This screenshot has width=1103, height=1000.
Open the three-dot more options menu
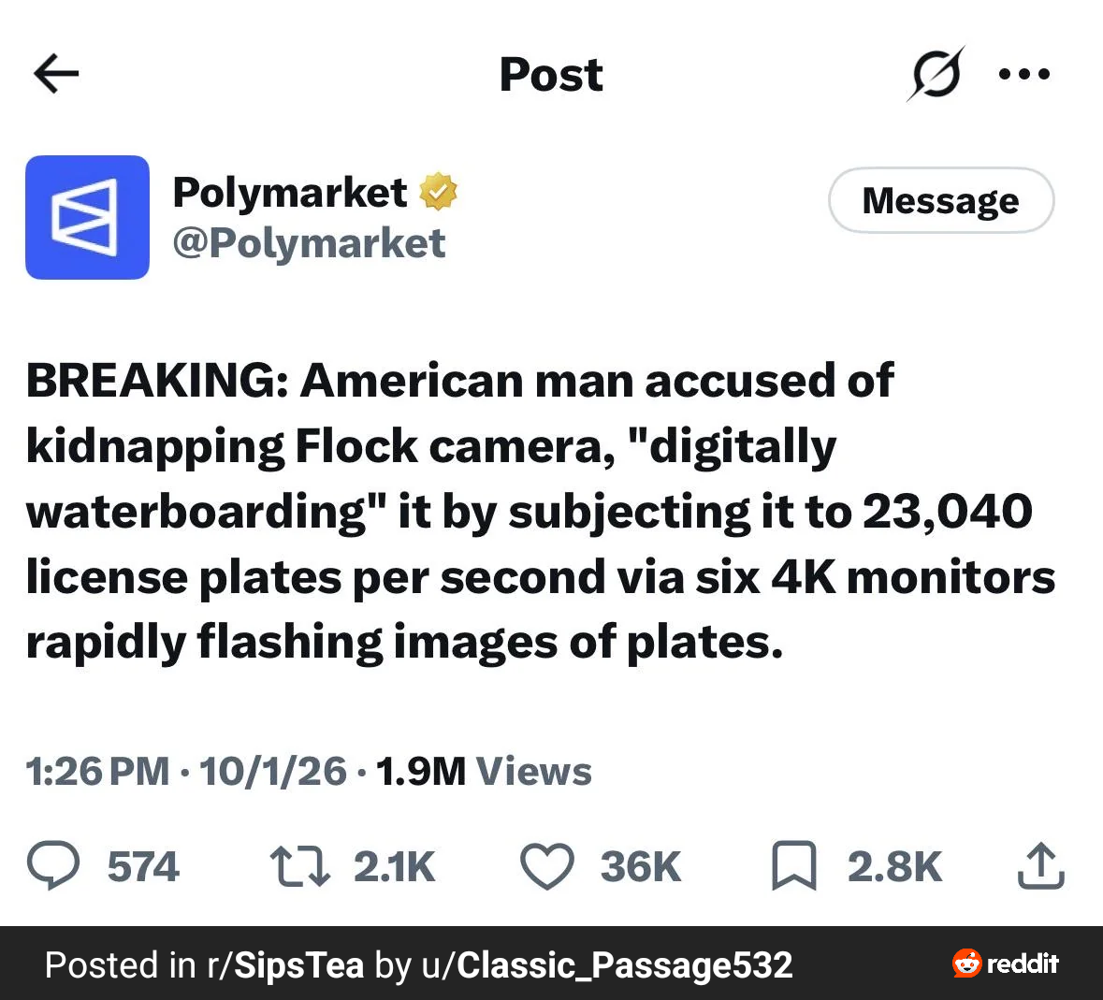tap(1024, 73)
